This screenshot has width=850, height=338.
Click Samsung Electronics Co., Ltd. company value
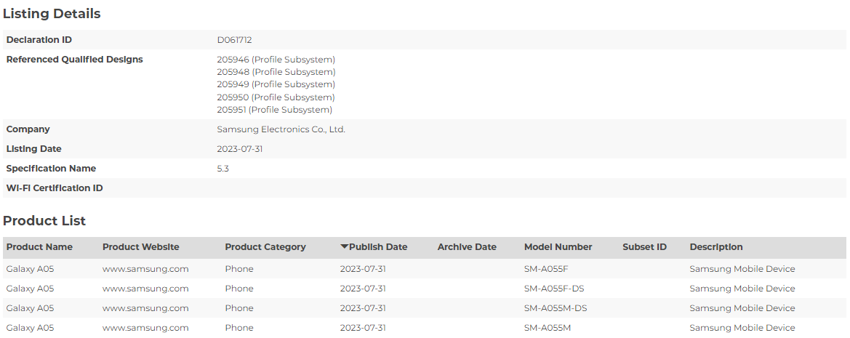point(281,129)
